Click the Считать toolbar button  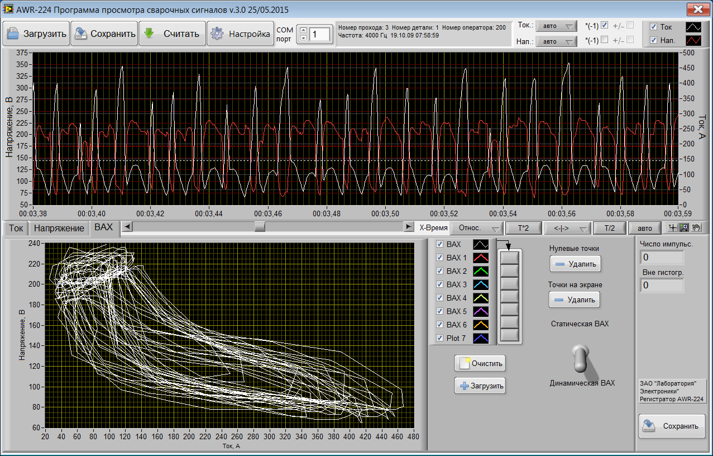172,34
